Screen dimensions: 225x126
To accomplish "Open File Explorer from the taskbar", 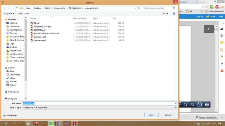I will [28, 124].
